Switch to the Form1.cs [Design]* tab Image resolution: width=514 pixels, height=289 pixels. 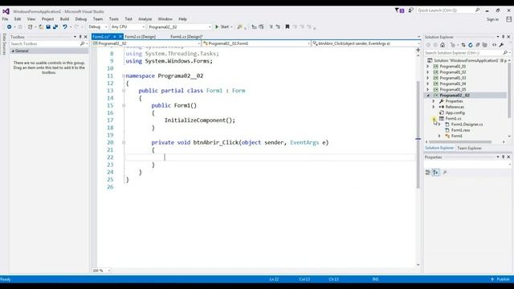[186, 37]
